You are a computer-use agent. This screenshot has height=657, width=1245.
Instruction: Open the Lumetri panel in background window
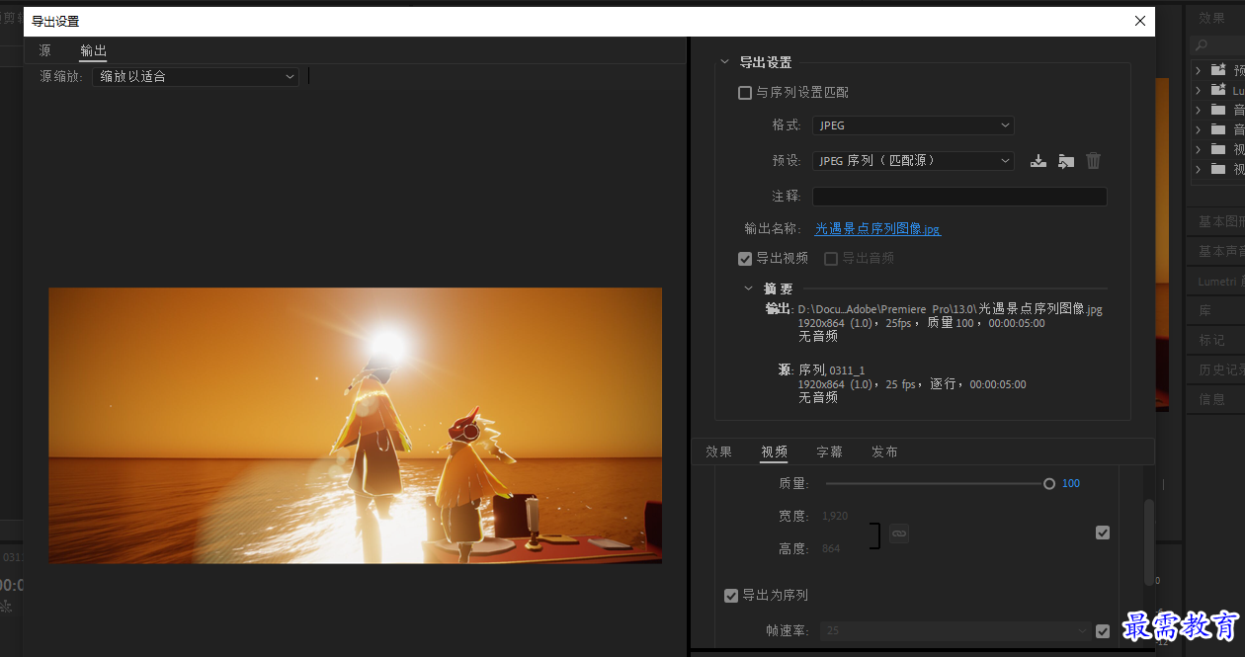pyautogui.click(x=1220, y=281)
